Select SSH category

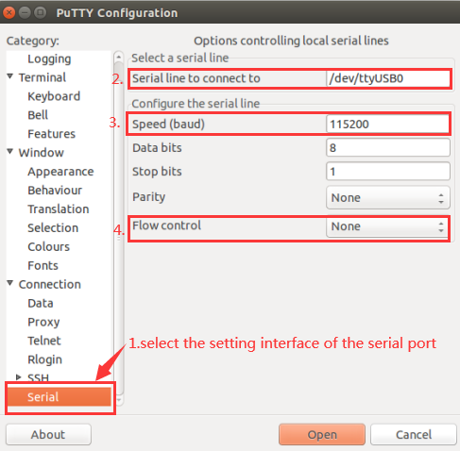(38, 377)
